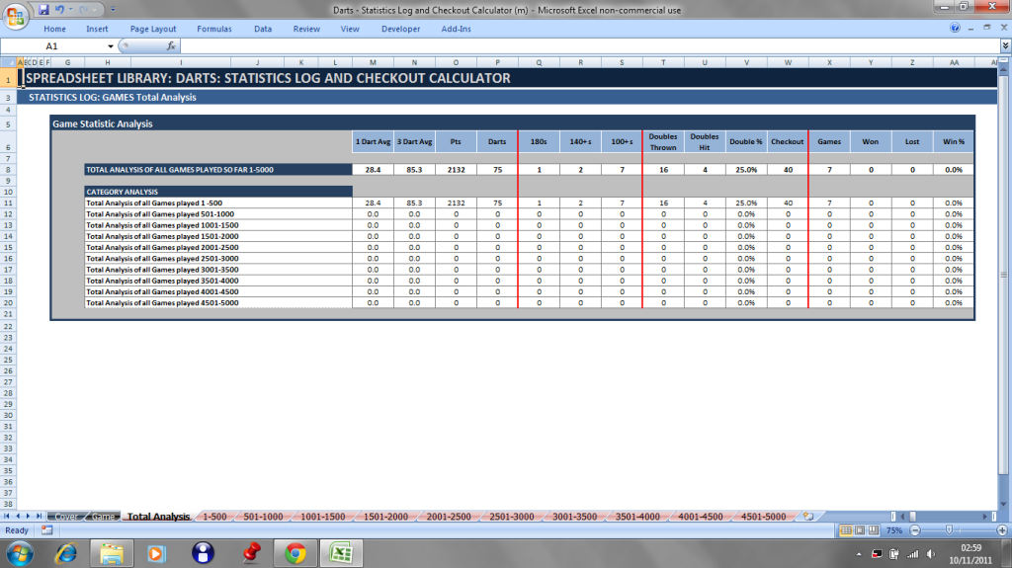1012x568 pixels.
Task: Save the workbook from the Quick Access Toolbar
Action: click(x=43, y=9)
